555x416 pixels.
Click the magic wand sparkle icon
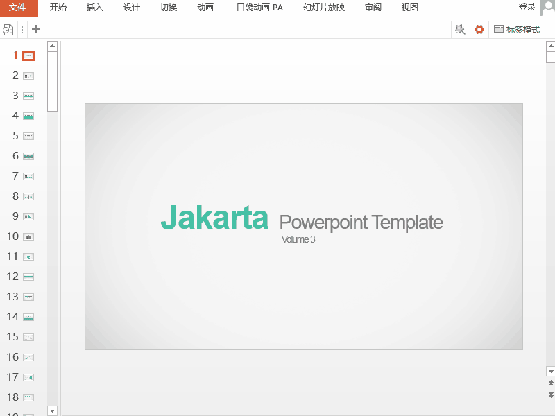point(460,29)
